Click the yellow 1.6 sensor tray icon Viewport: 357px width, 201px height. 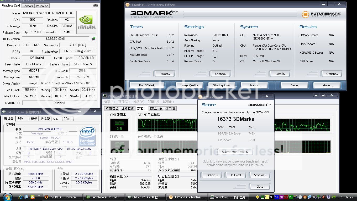pyautogui.click(x=267, y=197)
